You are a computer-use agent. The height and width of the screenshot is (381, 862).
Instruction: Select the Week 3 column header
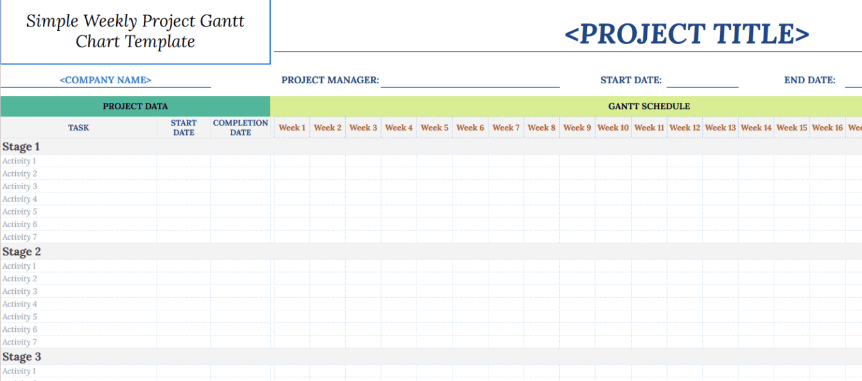[363, 127]
